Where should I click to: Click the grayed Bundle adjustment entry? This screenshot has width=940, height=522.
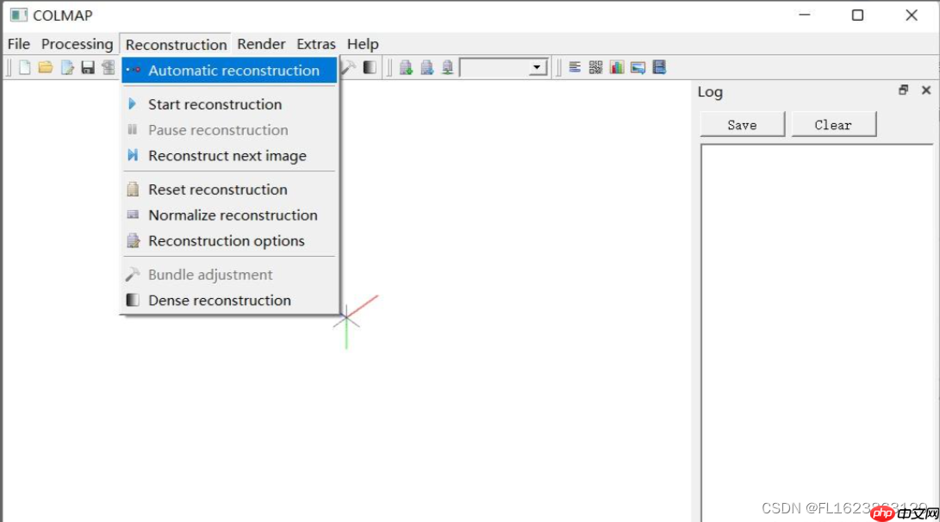tap(229, 275)
